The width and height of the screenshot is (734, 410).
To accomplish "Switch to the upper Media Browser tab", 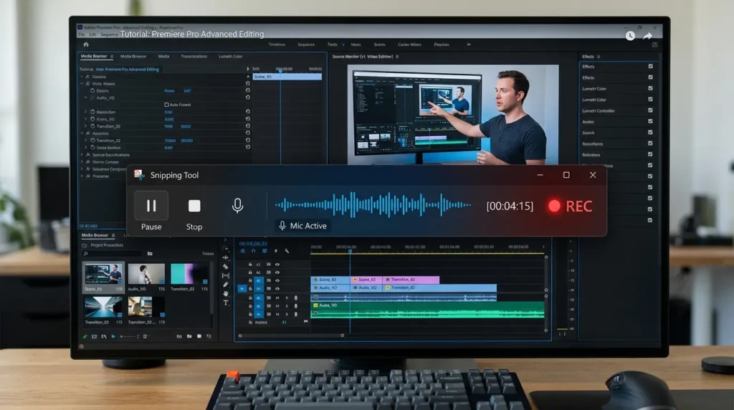I will [133, 56].
